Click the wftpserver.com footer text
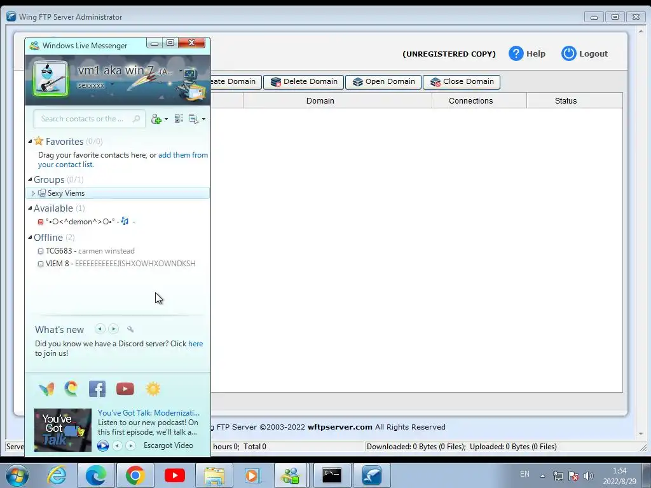Image resolution: width=651 pixels, height=488 pixels. tap(339, 427)
